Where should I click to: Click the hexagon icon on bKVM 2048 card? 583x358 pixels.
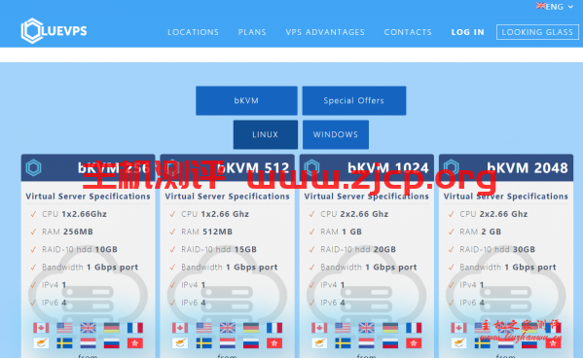tap(452, 167)
